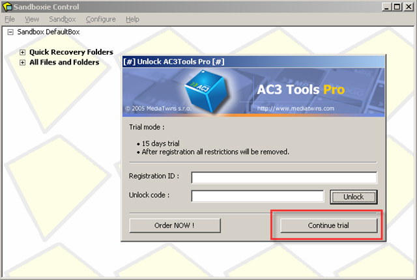
Task: Click the 'AC3 Tools Pro' banner title
Action: pos(301,89)
